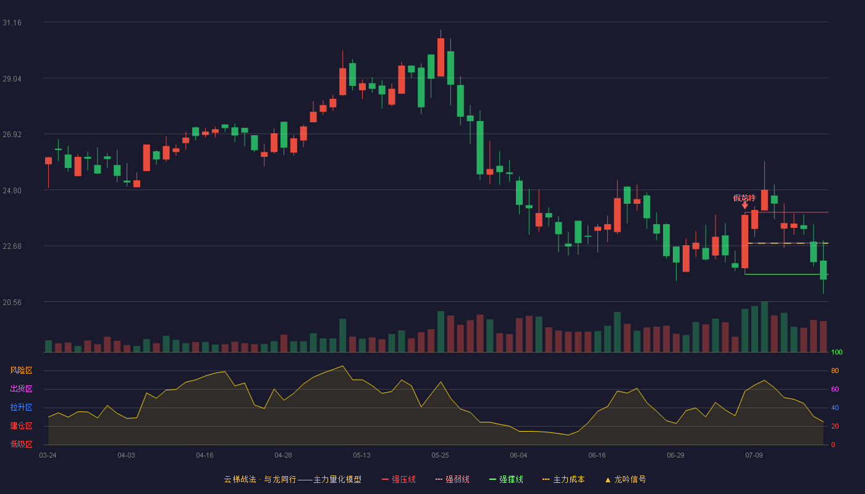This screenshot has width=865, height=494.
Task: Click the 05-25 date label
Action: pyautogui.click(x=440, y=455)
